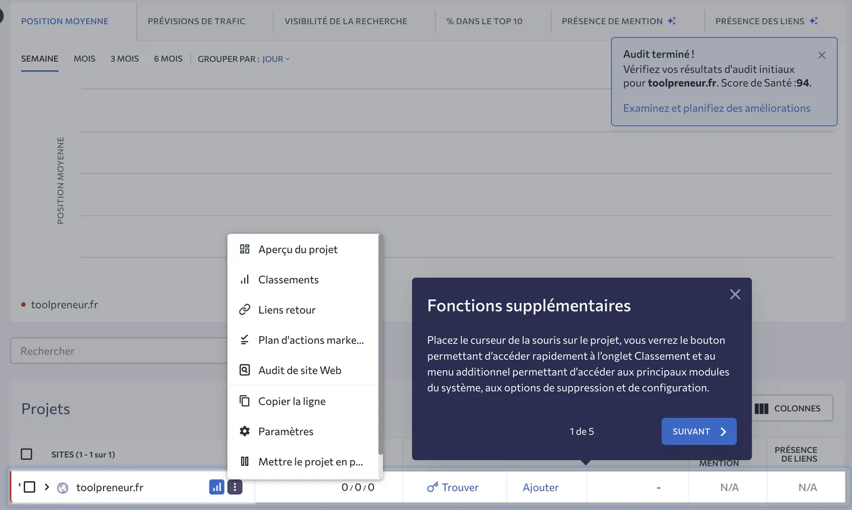Open the Grouper par JOUR dropdown
Viewport: 852px width, 510px height.
(x=276, y=59)
